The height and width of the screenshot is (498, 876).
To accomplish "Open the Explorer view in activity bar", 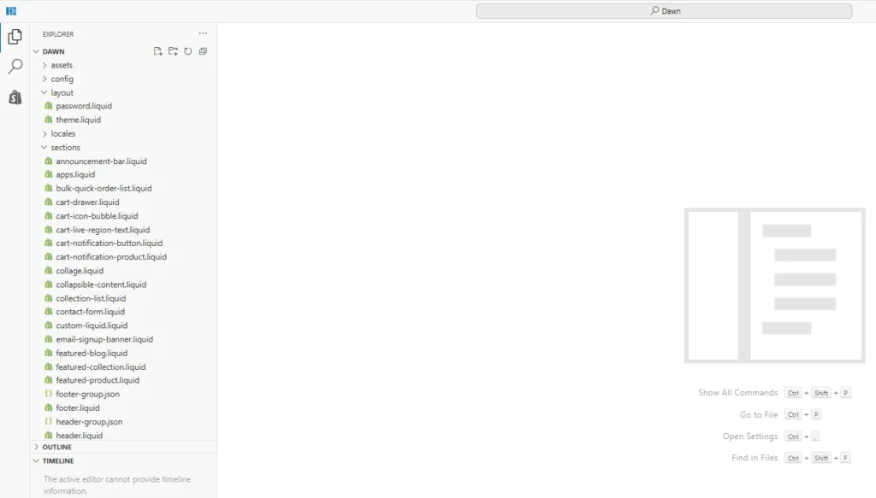I will click(15, 37).
